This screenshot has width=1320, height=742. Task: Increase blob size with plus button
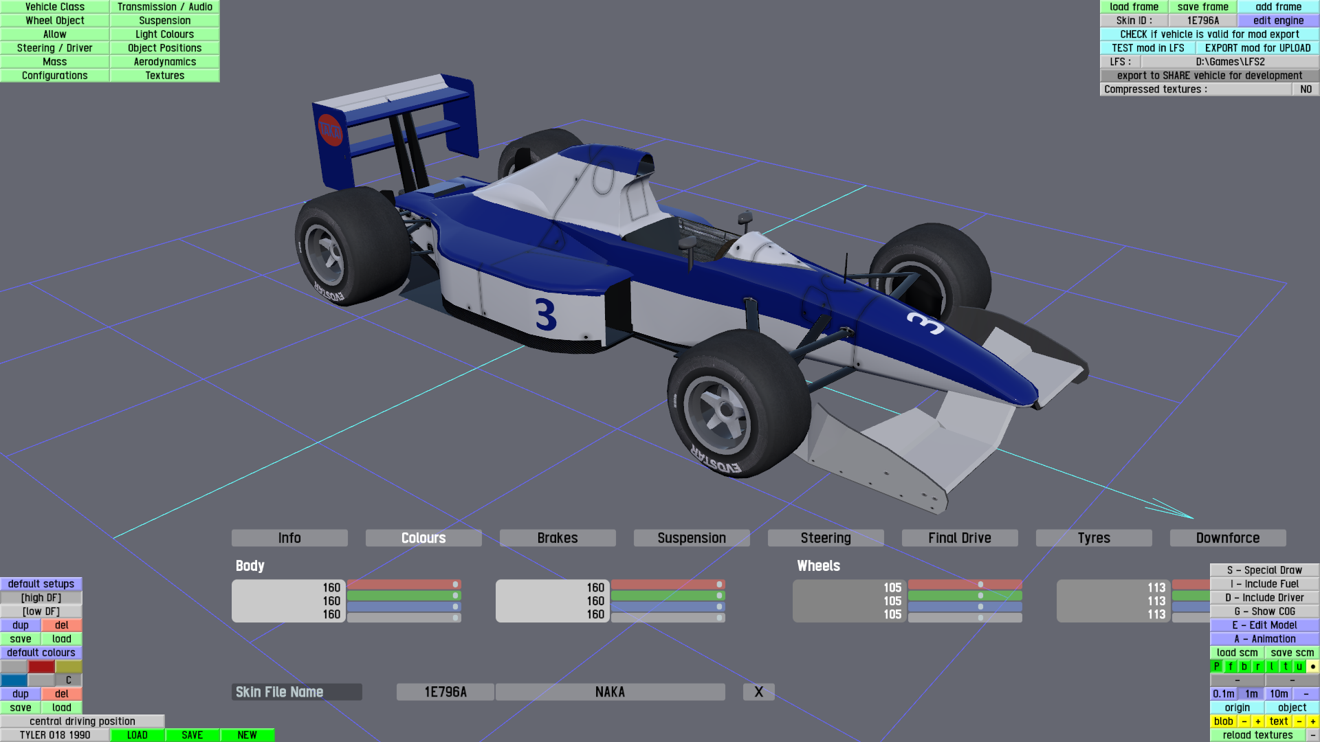(1258, 721)
